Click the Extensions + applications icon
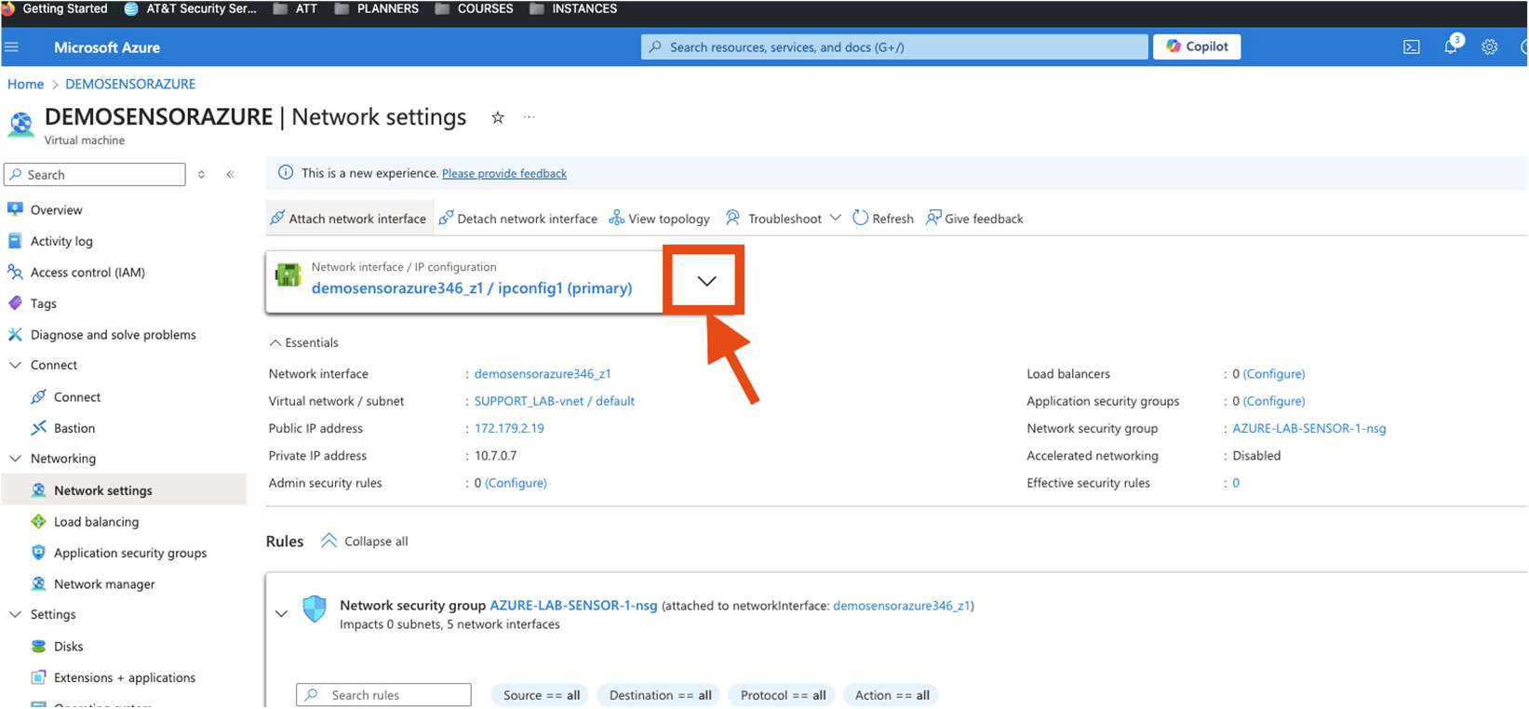The image size is (1529, 709). (x=38, y=677)
